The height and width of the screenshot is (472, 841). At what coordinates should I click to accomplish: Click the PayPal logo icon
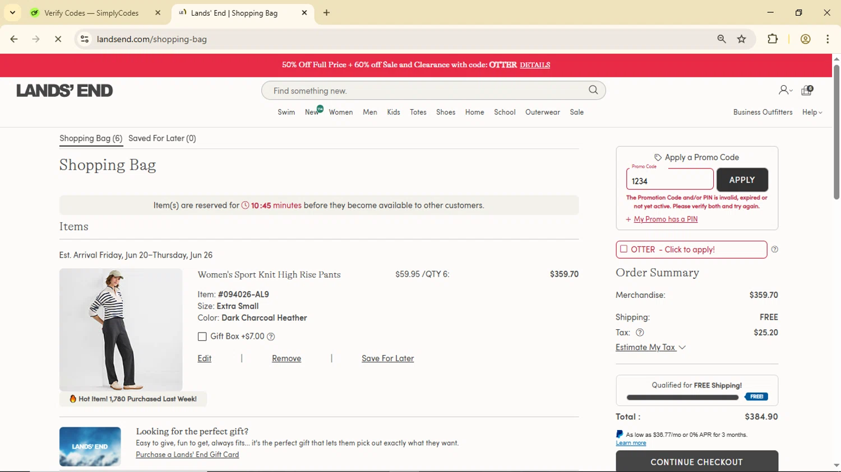coord(620,434)
